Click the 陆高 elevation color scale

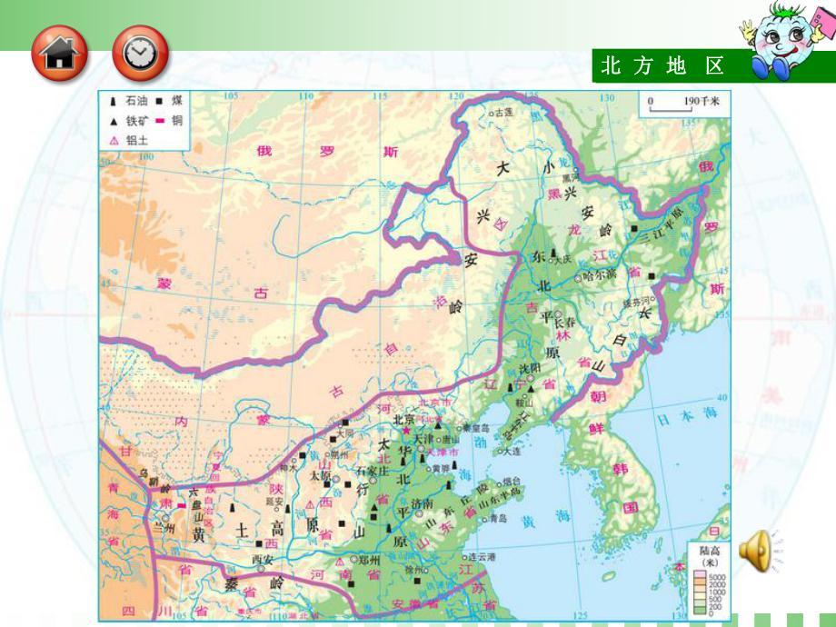point(700,593)
